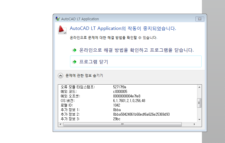225x143 pixels.
Task: Click the horizontal scrollbar thumb in details
Action: coord(122,124)
